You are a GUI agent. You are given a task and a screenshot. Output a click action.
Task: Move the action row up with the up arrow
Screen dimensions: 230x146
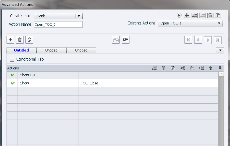click(x=210, y=68)
